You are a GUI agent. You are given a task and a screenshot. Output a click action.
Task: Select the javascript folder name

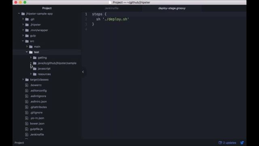[44, 69]
